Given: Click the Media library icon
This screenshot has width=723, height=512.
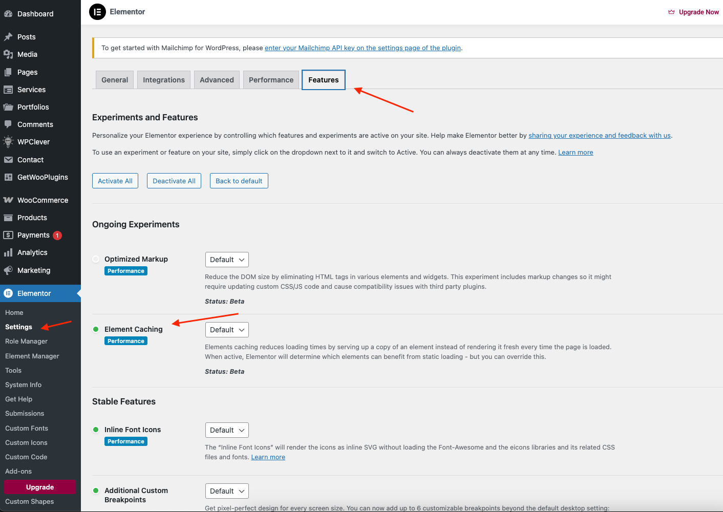Looking at the screenshot, I should (8, 54).
